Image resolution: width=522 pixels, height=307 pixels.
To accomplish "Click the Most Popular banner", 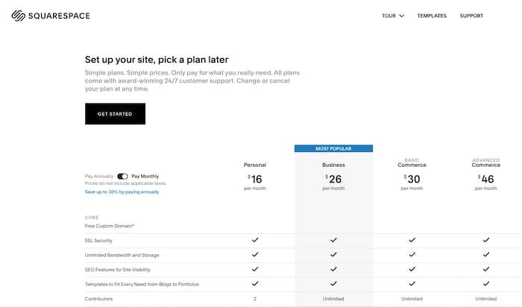I will 333,148.
